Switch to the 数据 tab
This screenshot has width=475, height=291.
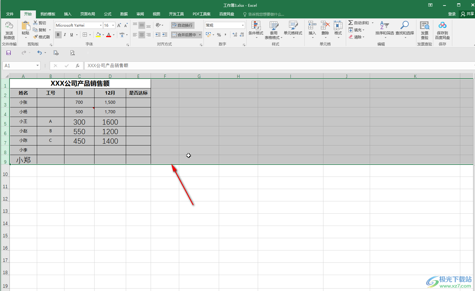[x=124, y=14]
